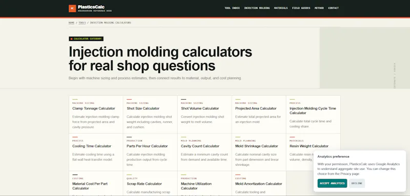
Task: Click description 'Estimate a minimum cavity count'
Action: [x=204, y=157]
